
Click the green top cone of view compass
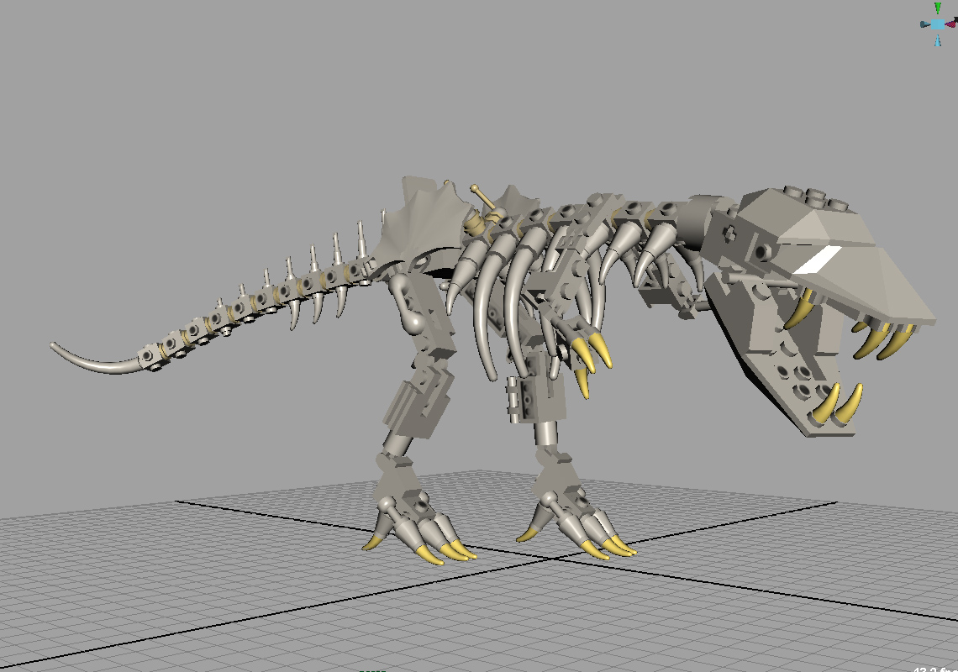[x=938, y=8]
